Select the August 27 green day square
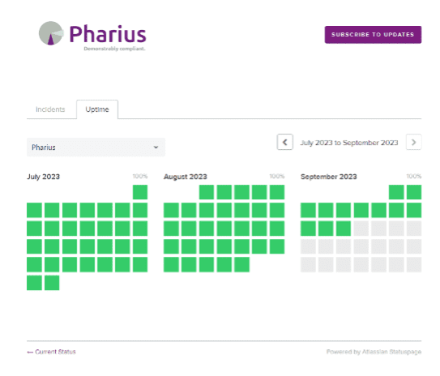Screen dimensions: 440x376 click(x=171, y=265)
